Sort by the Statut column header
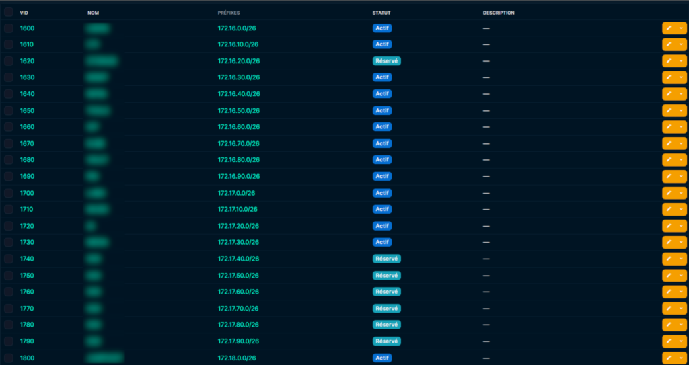Screen dimensions: 689x365 (382, 13)
